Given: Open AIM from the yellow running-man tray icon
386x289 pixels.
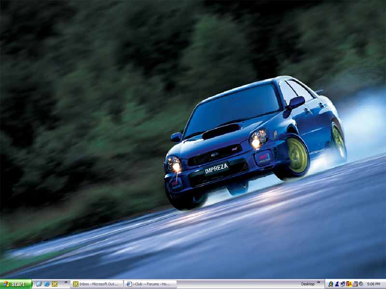Looking at the screenshot, I should click(x=331, y=284).
